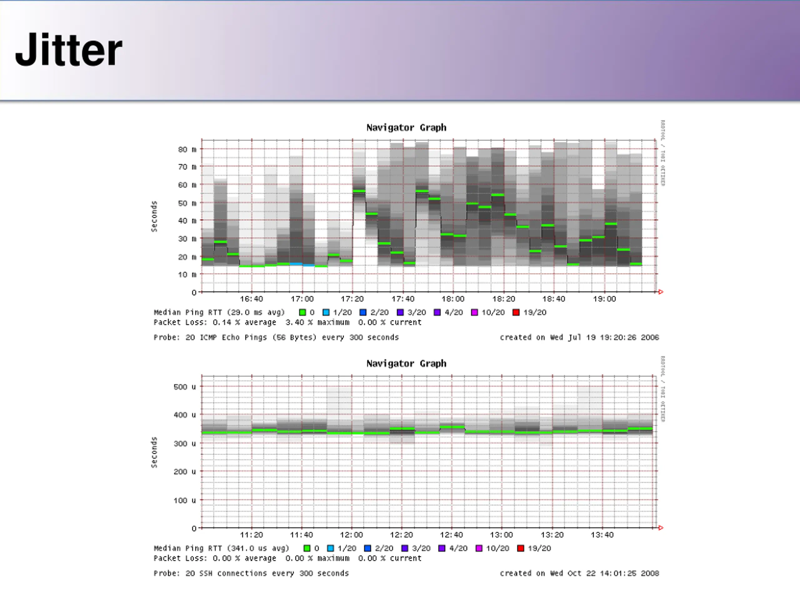Click the 3/20 swatch in top graph legend

pos(400,312)
